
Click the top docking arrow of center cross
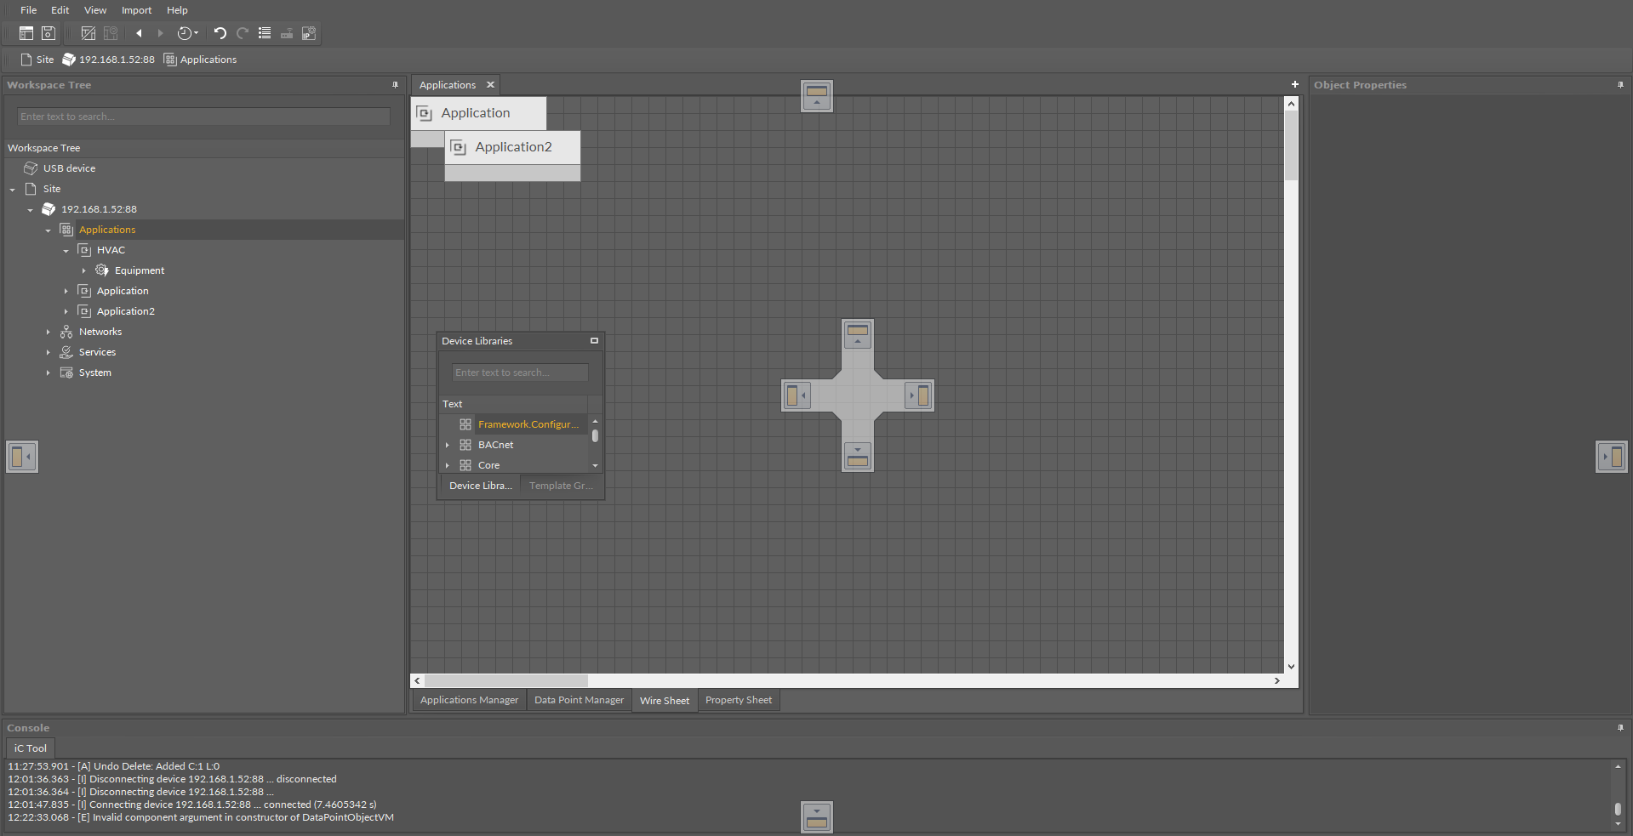pos(857,334)
